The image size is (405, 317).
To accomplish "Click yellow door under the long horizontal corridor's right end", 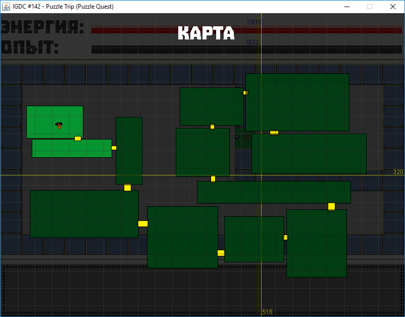I will point(331,207).
